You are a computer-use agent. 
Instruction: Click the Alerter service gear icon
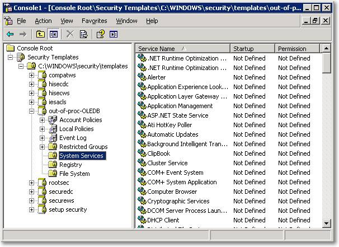(142, 77)
